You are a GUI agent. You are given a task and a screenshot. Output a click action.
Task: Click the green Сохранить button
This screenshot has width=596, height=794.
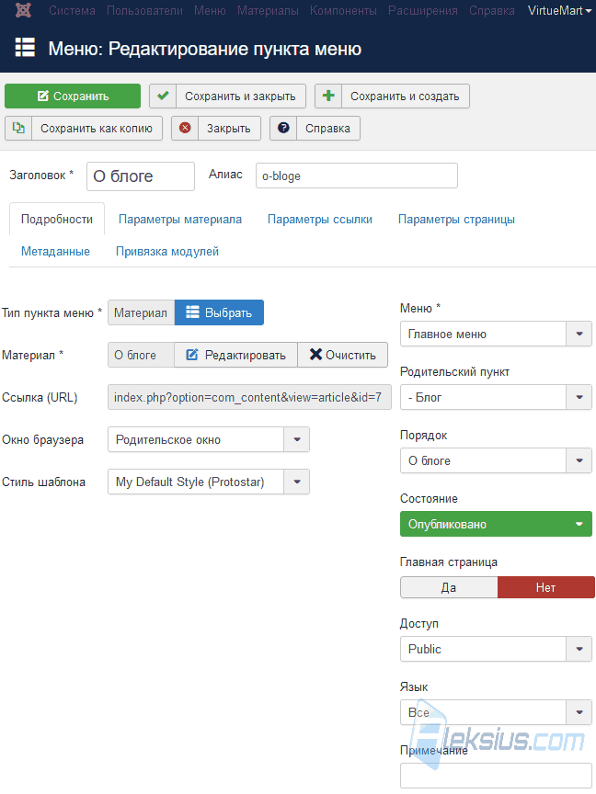[73, 96]
